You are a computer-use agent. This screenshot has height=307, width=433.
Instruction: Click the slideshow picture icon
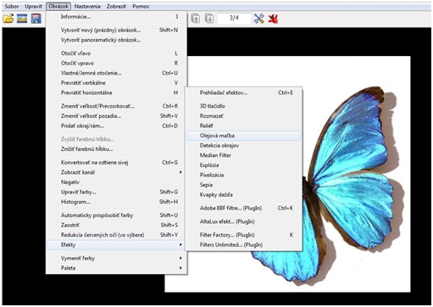pos(22,19)
